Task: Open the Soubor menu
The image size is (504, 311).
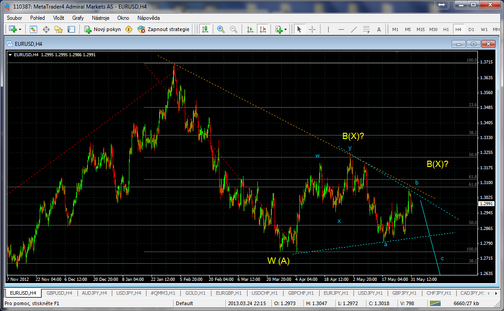Action: click(14, 18)
